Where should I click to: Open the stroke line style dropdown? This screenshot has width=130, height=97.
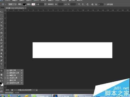[51, 4]
